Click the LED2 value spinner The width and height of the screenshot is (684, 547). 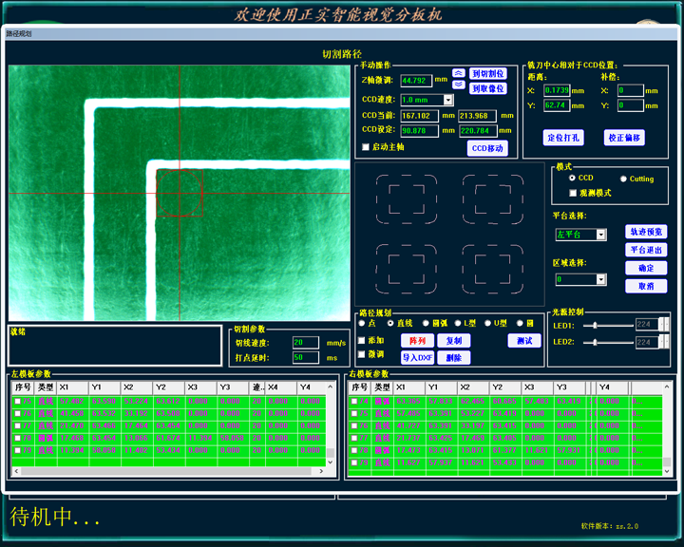[x=663, y=342]
